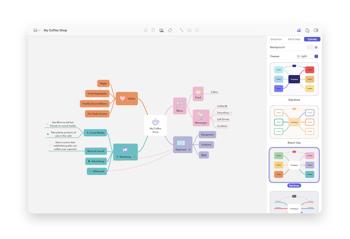The width and height of the screenshot is (350, 239).
Task: Click the fork and knife Menu icon
Action: [180, 104]
